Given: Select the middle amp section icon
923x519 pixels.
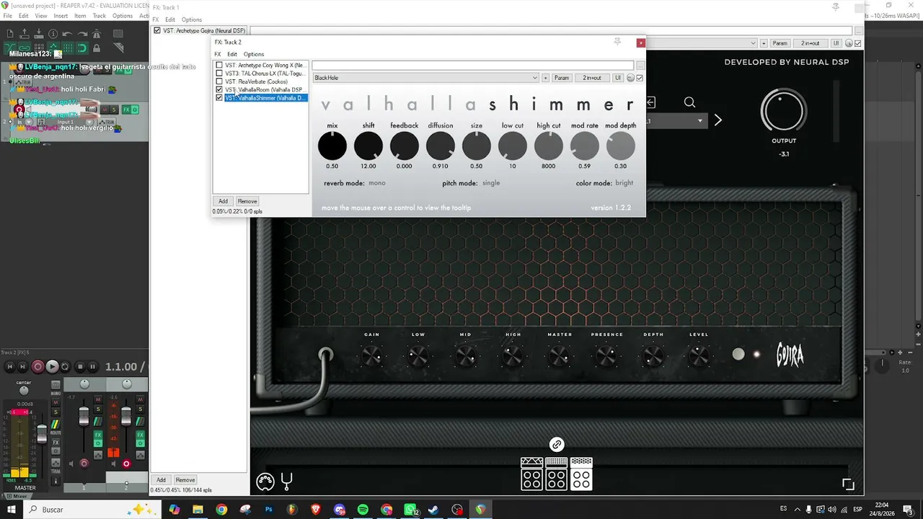Looking at the screenshot, I should (x=556, y=474).
